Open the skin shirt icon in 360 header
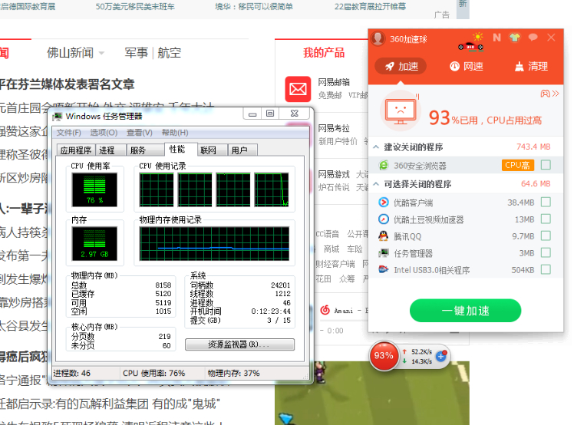The width and height of the screenshot is (587, 425). [515, 38]
